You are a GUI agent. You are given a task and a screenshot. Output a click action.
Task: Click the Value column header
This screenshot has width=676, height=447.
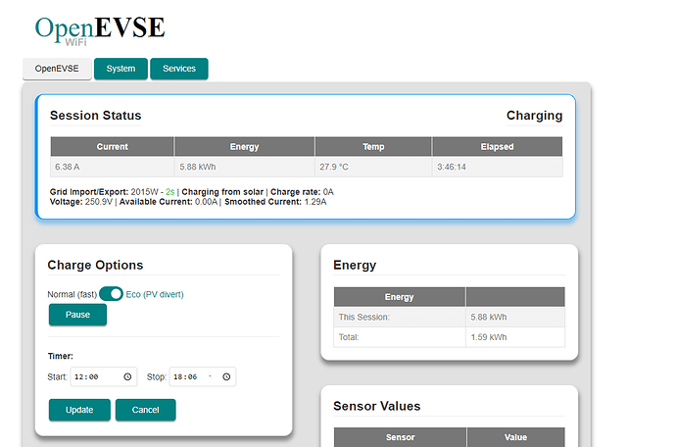515,437
